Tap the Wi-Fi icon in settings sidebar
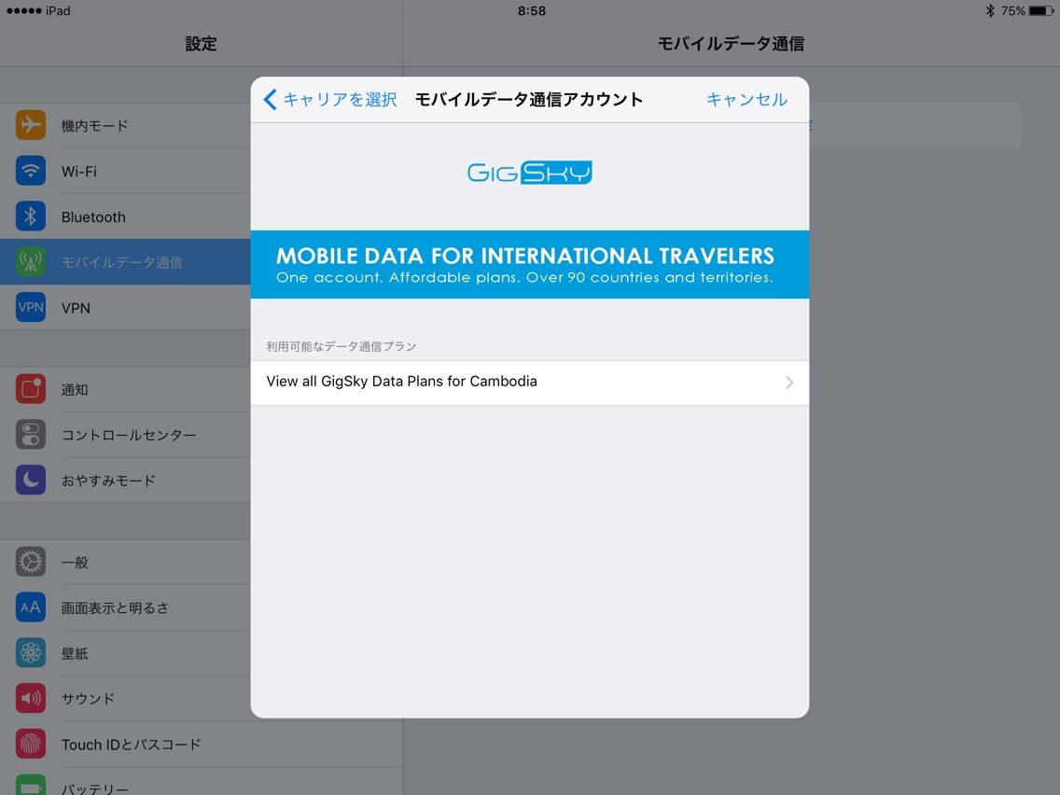The width and height of the screenshot is (1060, 795). pyautogui.click(x=31, y=171)
